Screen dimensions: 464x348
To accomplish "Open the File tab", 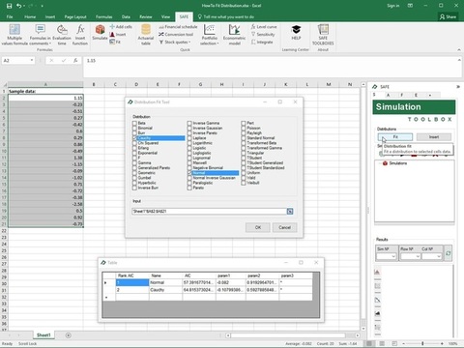I will tap(10, 16).
